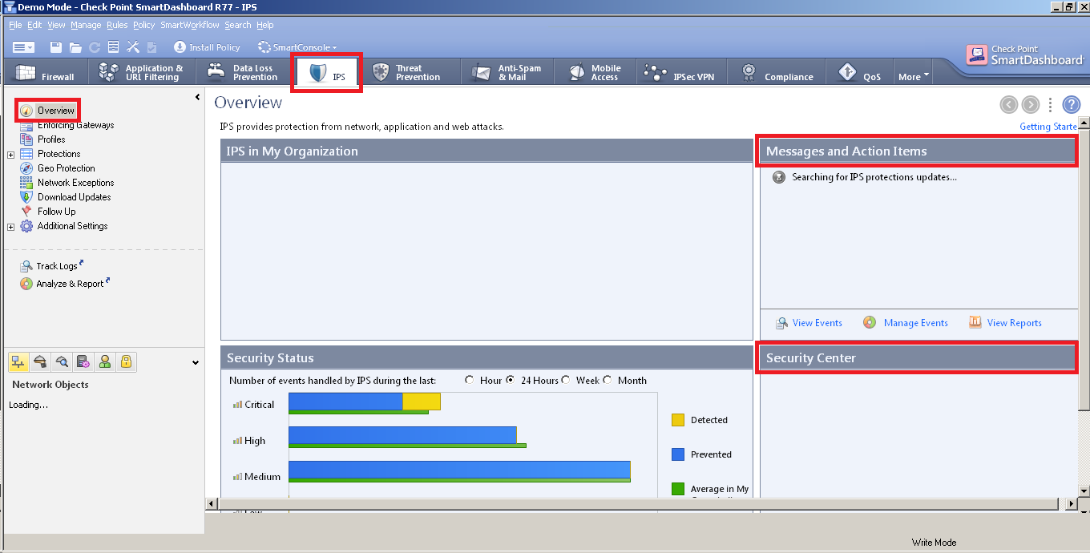Click the Install Policy toolbar icon
1090x553 pixels.
(206, 46)
